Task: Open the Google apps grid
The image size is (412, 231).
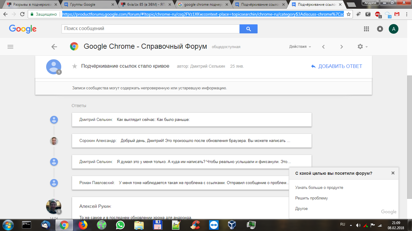Action: coord(366,29)
